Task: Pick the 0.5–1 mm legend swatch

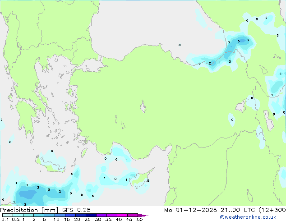Action: [18, 215]
